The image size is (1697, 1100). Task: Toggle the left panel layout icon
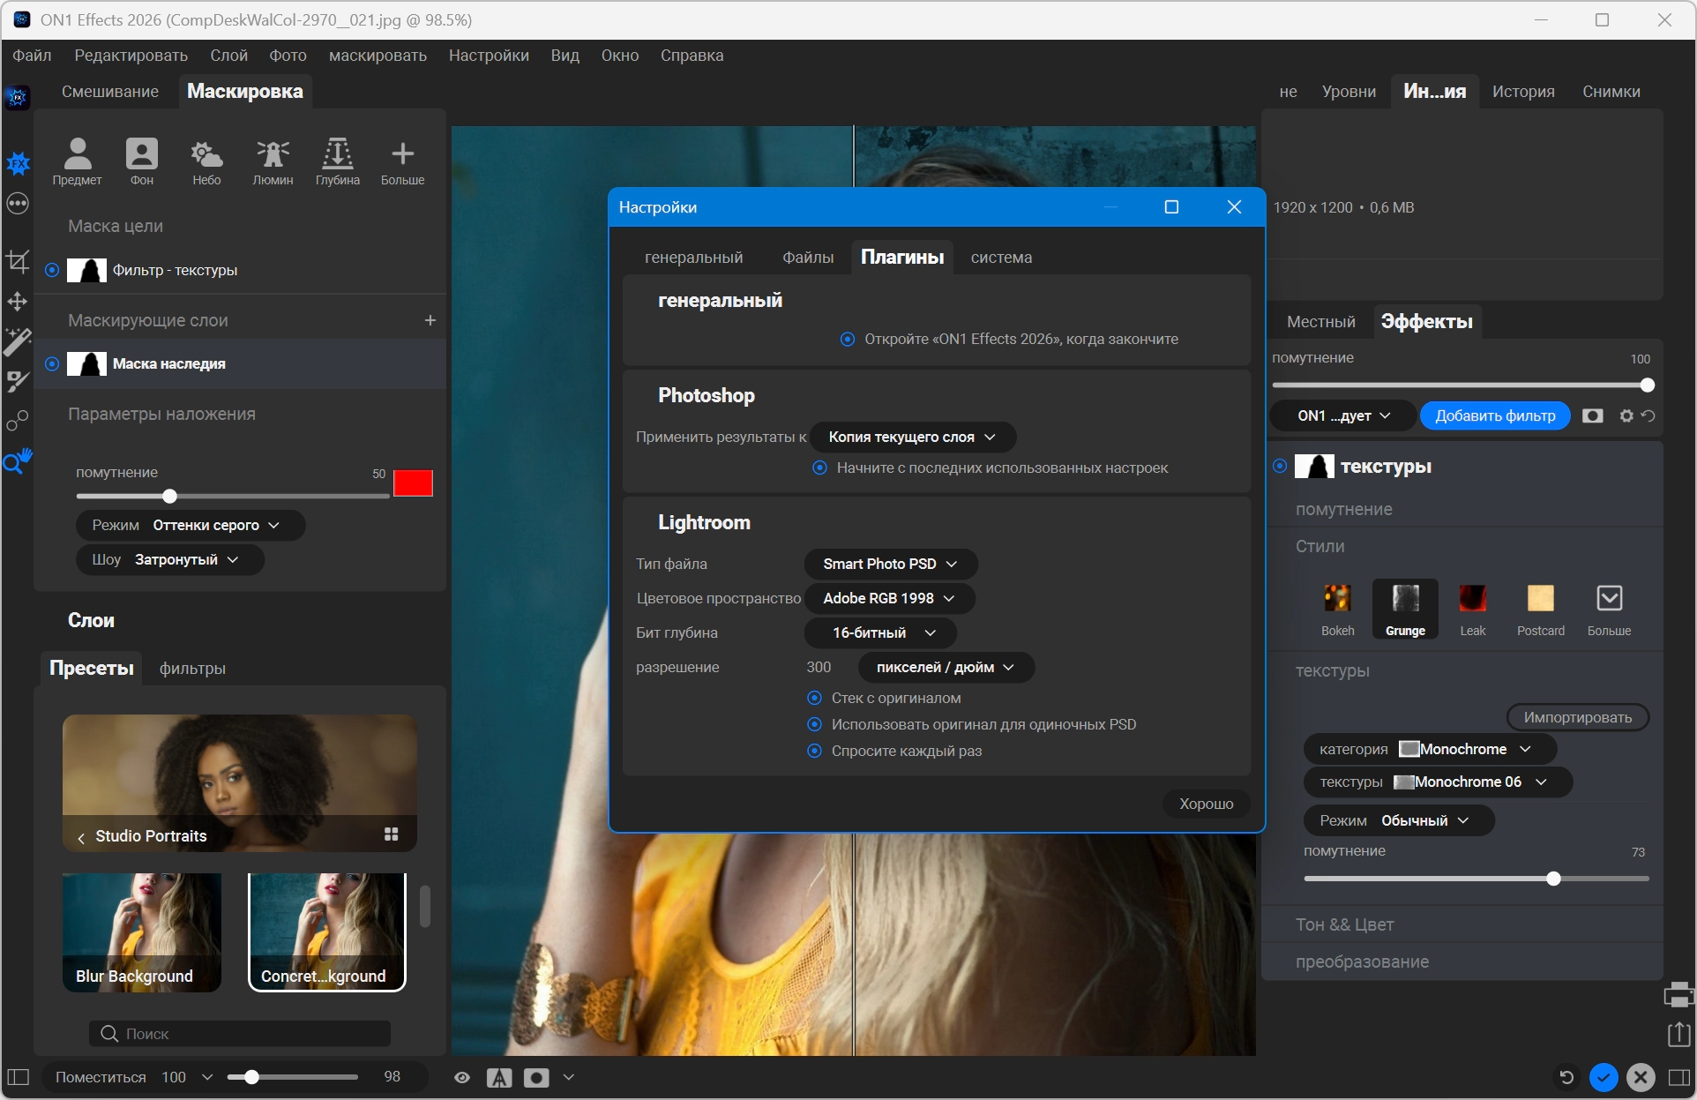tap(19, 1077)
